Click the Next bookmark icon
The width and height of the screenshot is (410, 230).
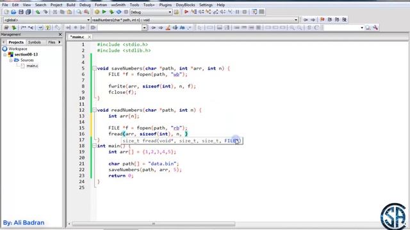pyautogui.click(x=337, y=20)
